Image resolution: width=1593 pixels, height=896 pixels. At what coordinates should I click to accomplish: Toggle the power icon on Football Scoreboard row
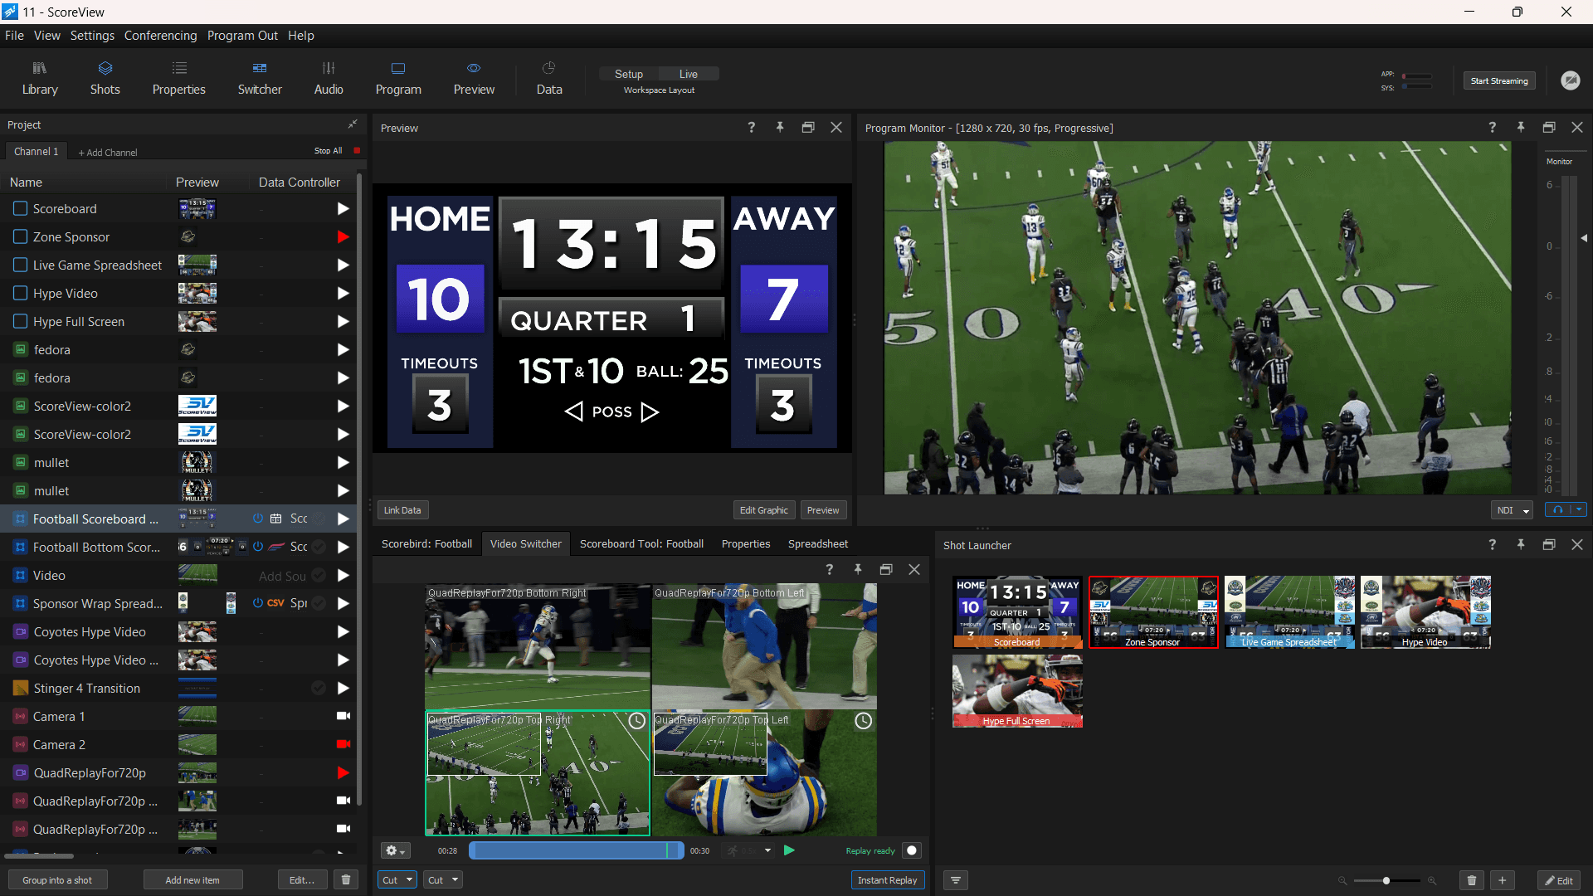[257, 519]
